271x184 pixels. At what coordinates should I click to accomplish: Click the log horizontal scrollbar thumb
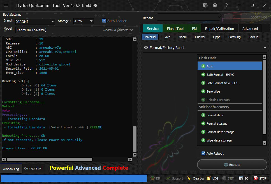[x=49, y=159]
